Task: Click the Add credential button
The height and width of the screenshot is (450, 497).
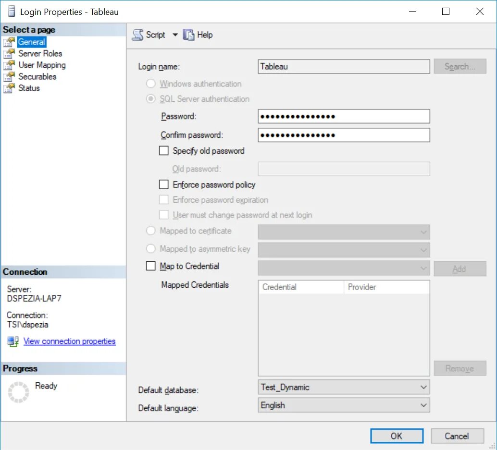Action: [460, 269]
